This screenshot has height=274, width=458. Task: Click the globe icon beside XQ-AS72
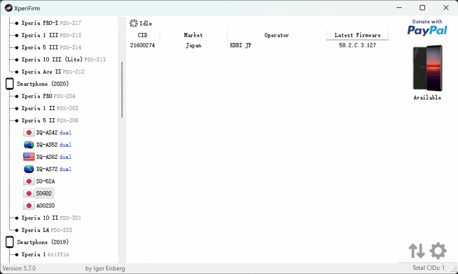[29, 169]
